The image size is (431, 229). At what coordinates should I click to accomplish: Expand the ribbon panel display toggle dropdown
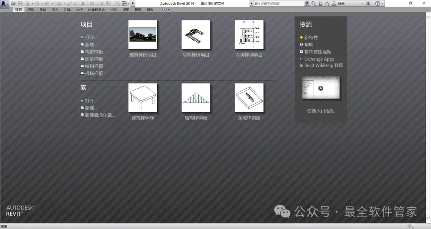(x=169, y=10)
